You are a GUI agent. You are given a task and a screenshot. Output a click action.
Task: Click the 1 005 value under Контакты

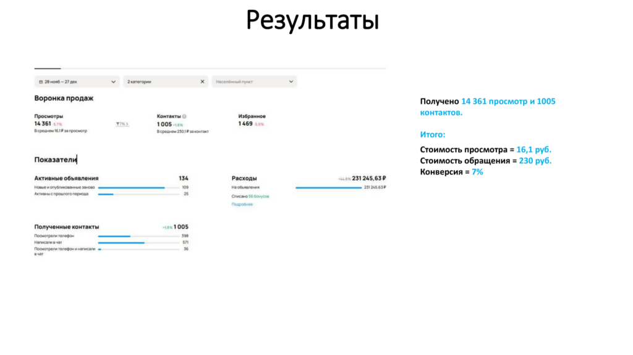164,124
